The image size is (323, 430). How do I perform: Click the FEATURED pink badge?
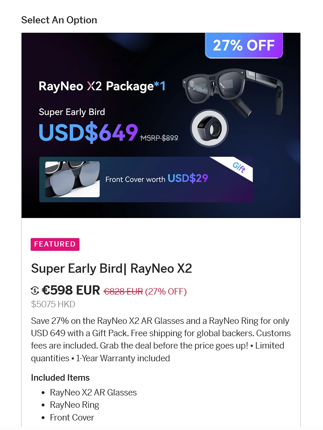tap(55, 244)
